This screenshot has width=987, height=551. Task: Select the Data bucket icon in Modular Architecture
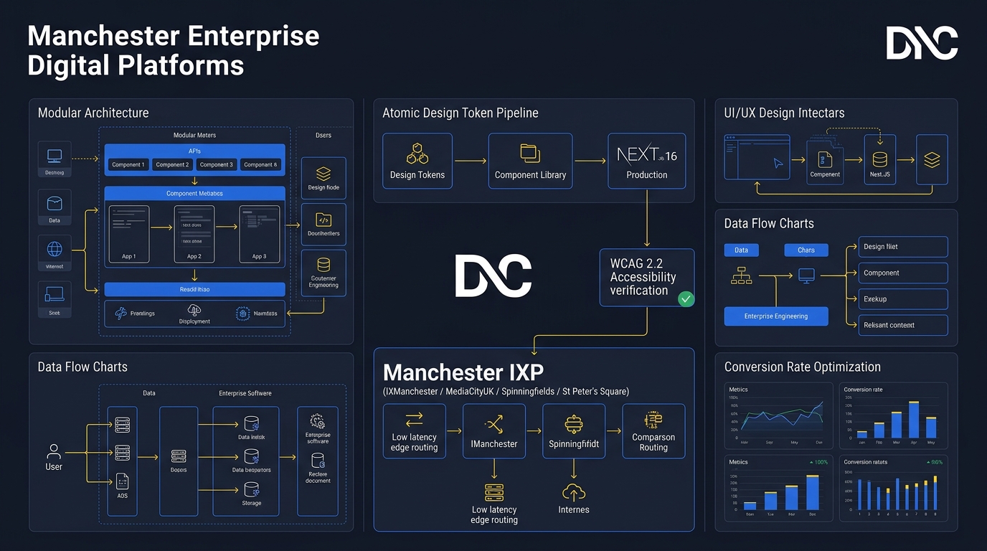[55, 204]
